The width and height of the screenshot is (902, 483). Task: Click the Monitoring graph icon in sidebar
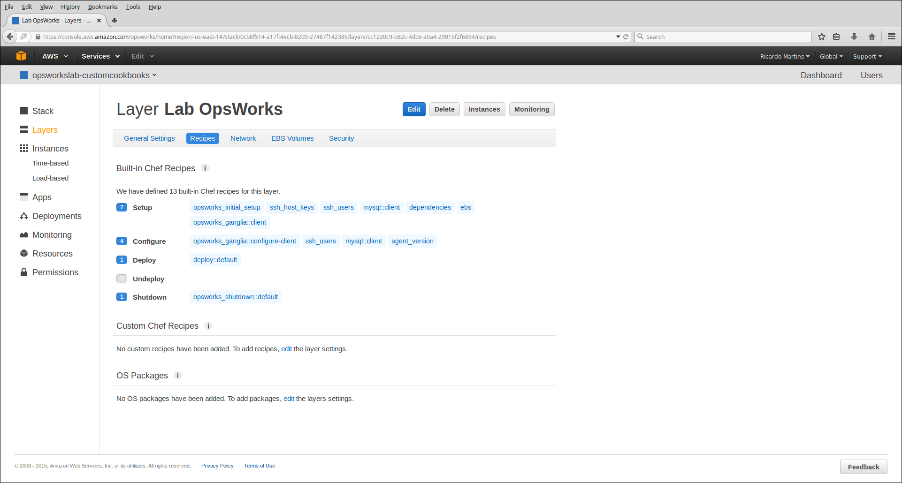pos(23,234)
